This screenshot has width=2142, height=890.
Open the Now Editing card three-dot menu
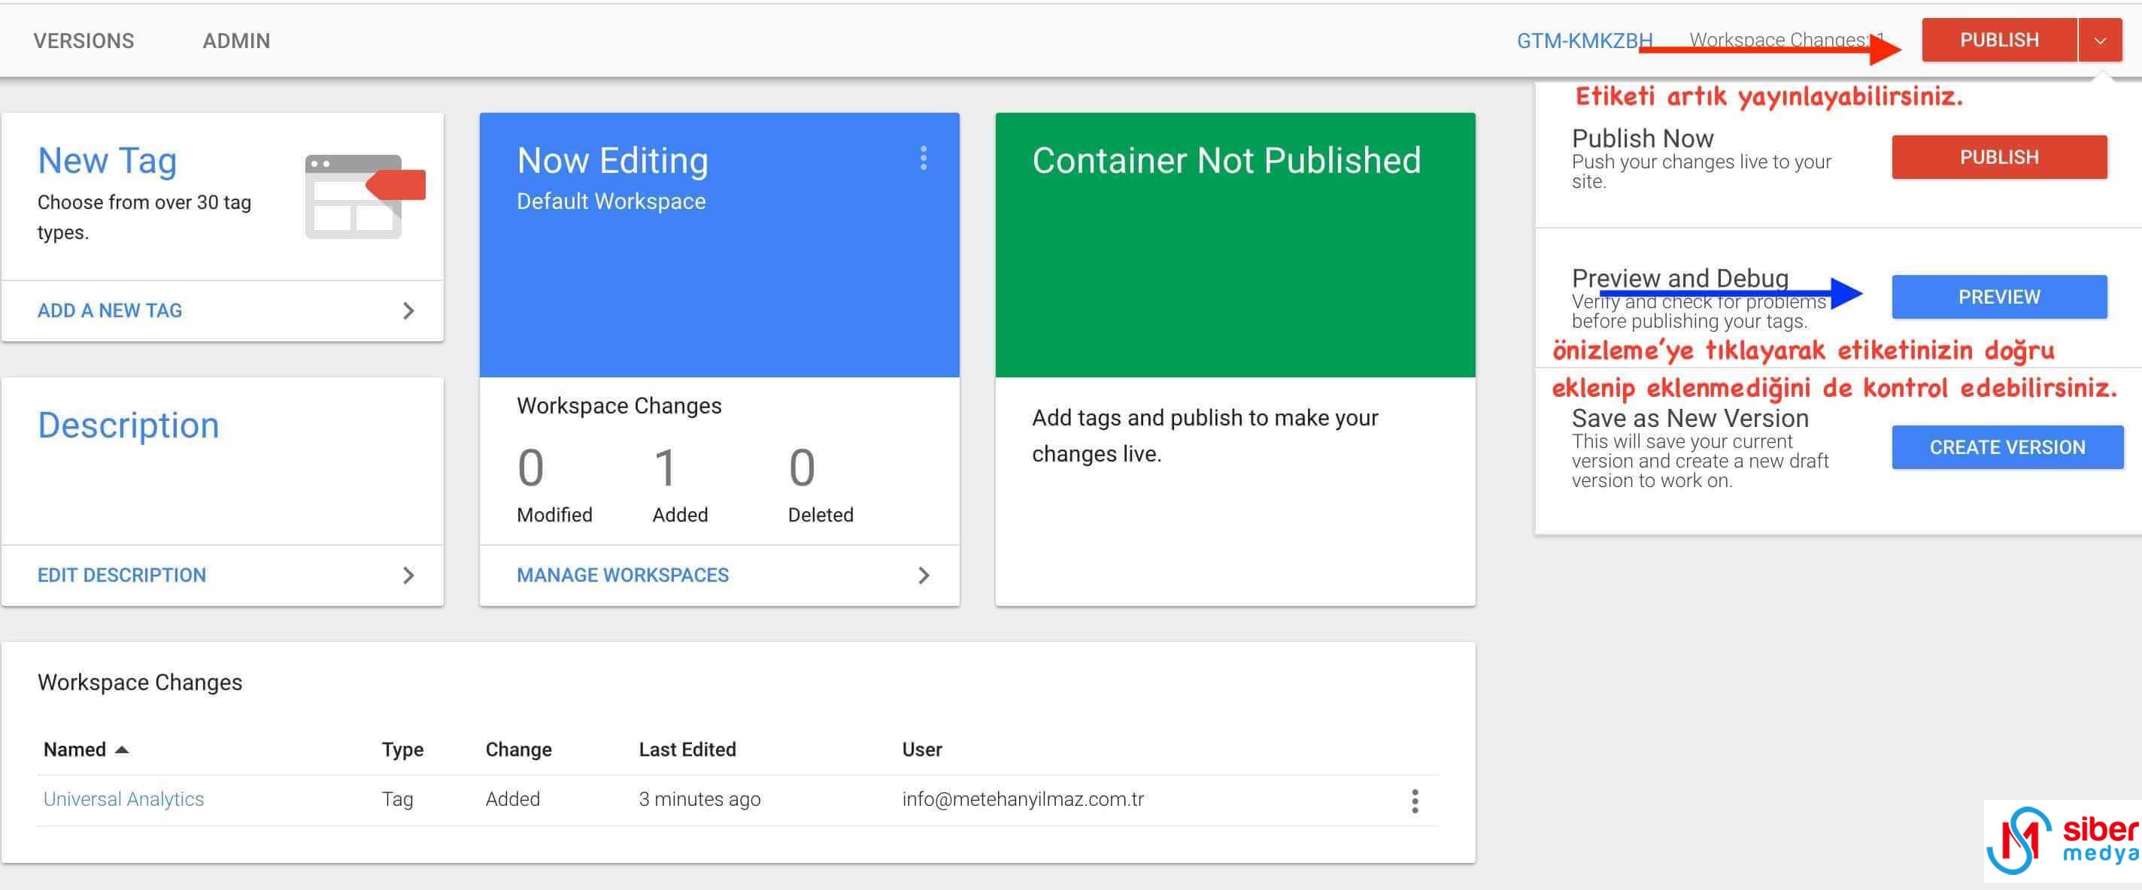point(923,159)
